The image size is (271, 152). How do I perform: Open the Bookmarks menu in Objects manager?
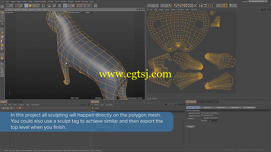tap(36, 105)
